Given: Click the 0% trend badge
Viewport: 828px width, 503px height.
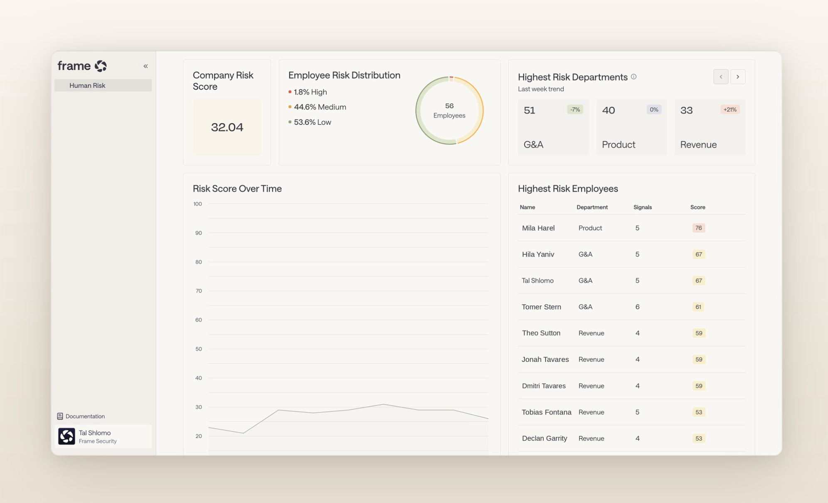Looking at the screenshot, I should point(654,110).
